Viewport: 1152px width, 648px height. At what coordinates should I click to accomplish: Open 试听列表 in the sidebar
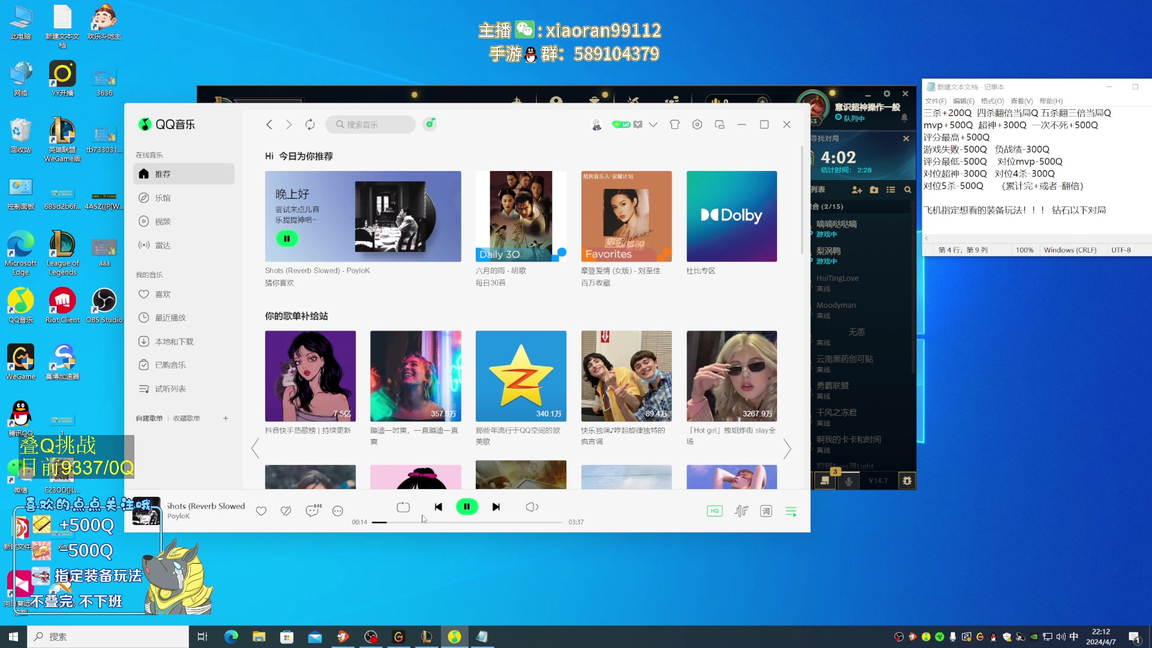(184, 389)
